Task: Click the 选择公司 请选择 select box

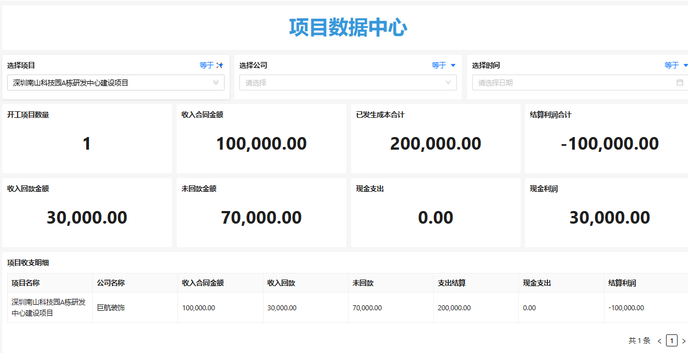Action: (348, 83)
